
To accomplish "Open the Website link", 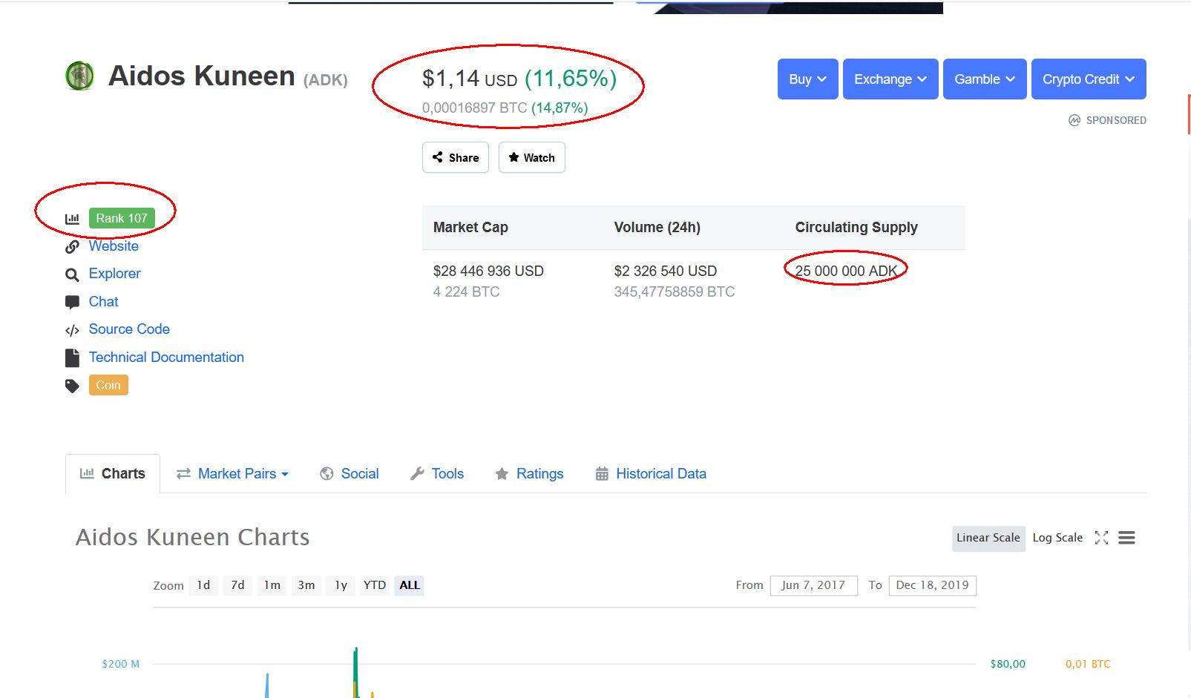I will 114,246.
